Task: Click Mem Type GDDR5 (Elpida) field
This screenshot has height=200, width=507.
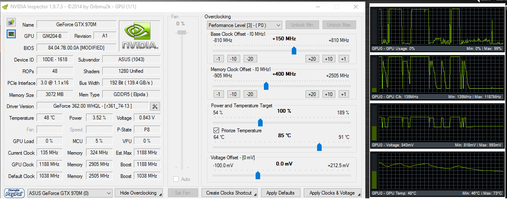Action: pyautogui.click(x=131, y=95)
